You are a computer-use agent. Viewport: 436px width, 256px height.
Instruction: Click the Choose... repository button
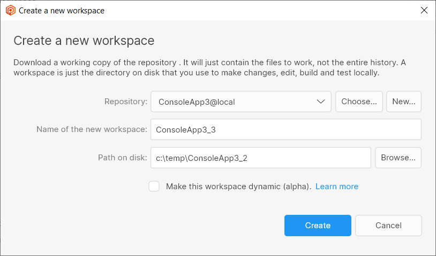click(x=359, y=102)
